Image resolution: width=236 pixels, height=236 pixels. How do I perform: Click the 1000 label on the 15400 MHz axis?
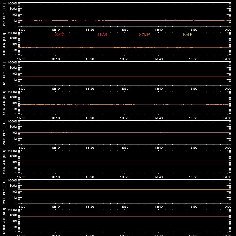[x=13, y=215]
